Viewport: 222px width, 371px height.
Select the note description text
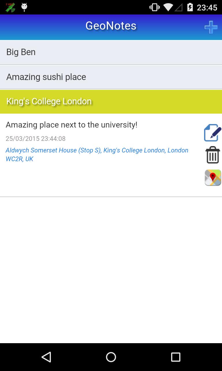(x=71, y=125)
